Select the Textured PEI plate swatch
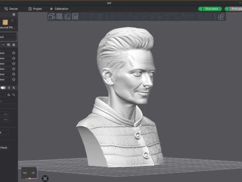242x182 pixels. 5,22
